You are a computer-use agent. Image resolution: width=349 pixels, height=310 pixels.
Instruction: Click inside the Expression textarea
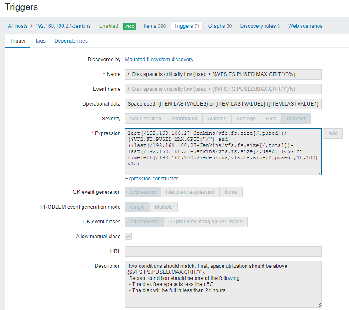223,152
